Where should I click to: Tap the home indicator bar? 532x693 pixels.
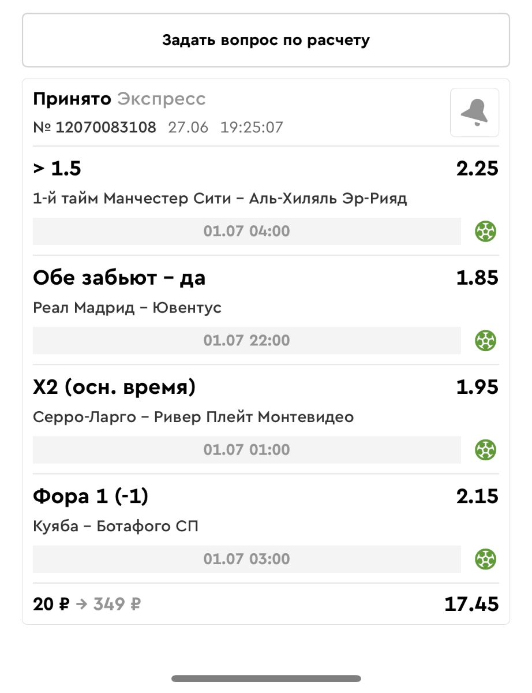click(266, 679)
